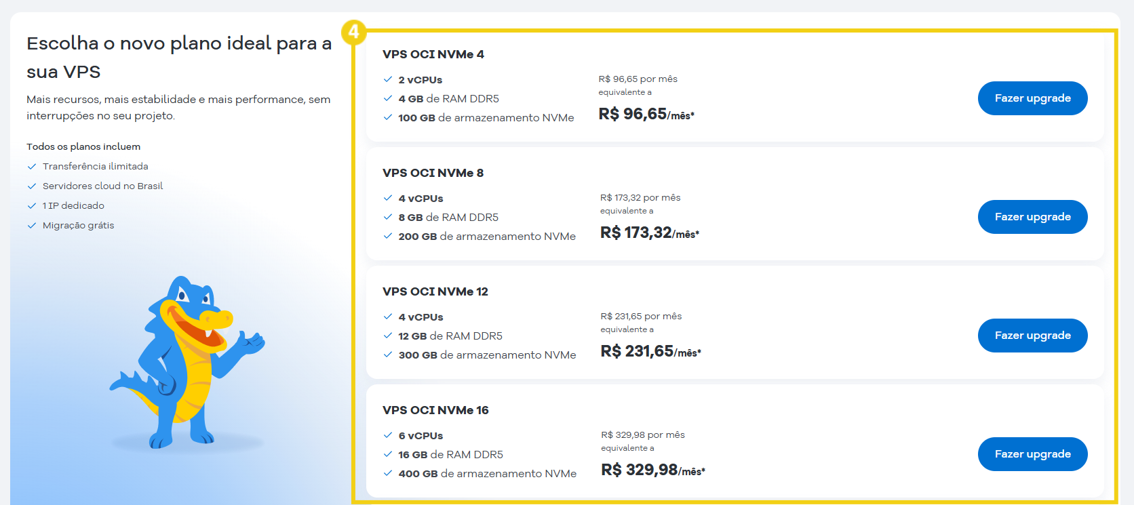
Task: Choose Fazer upgrade on the NVMe 12 plan
Action: (1032, 336)
